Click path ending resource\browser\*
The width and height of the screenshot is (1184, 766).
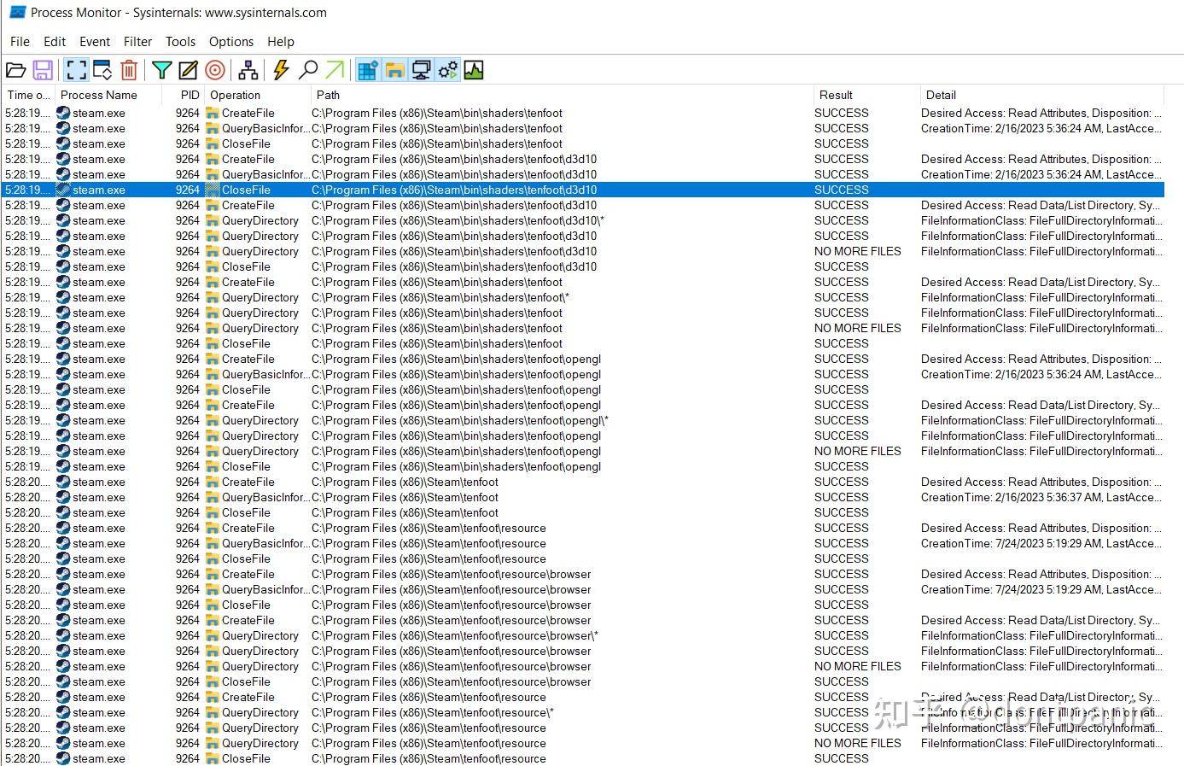click(x=455, y=635)
